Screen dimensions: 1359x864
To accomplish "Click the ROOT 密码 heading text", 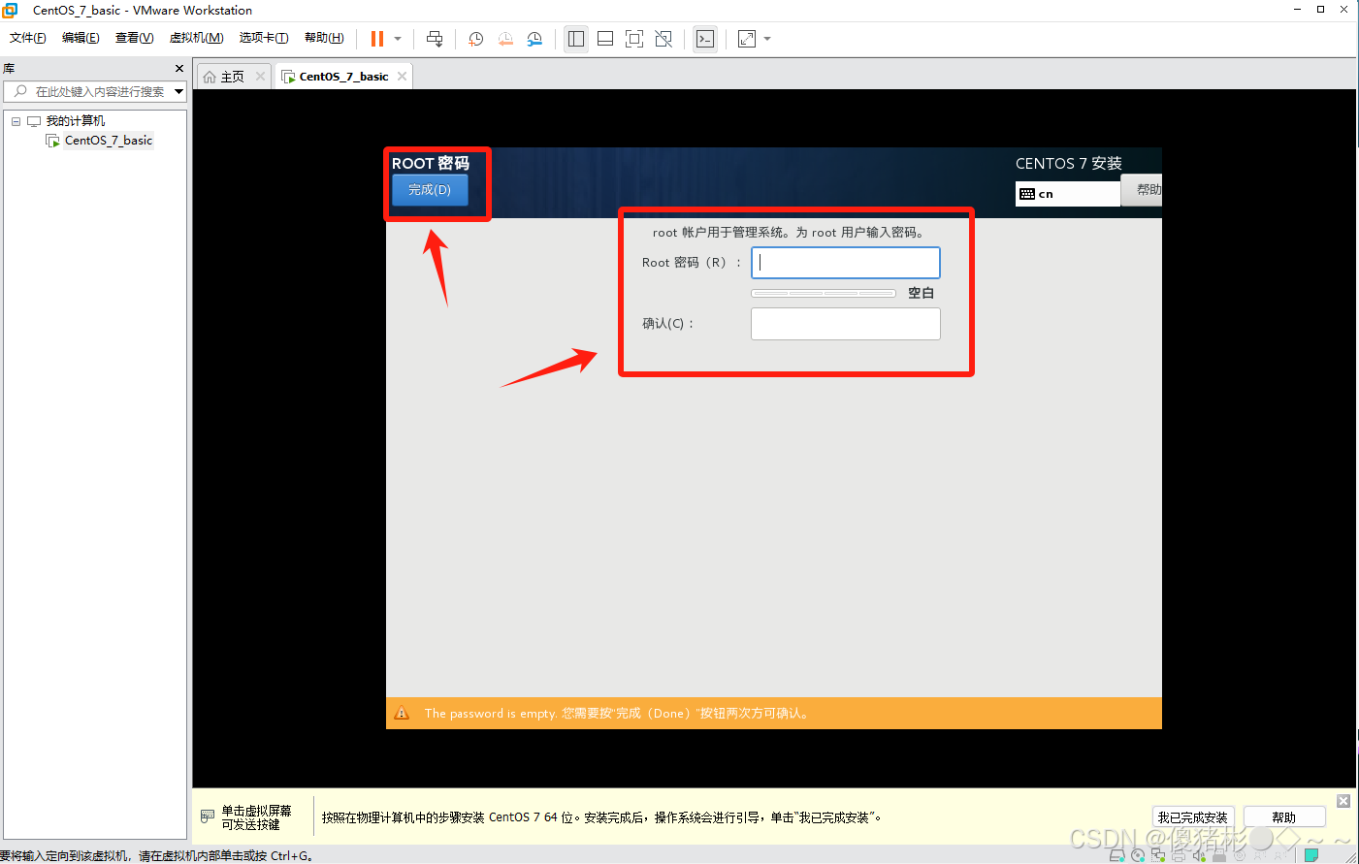I will pos(431,163).
